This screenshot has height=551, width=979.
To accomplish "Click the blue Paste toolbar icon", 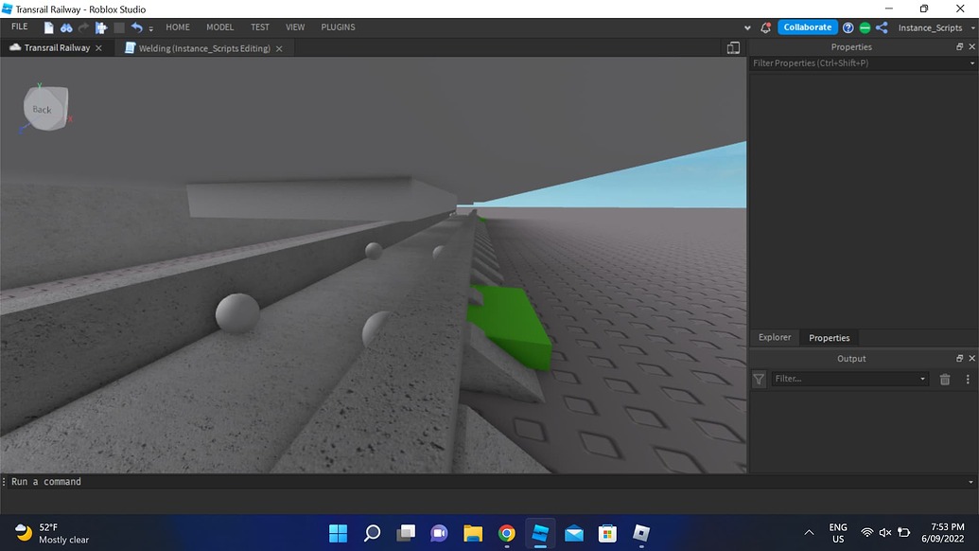I will pyautogui.click(x=101, y=27).
